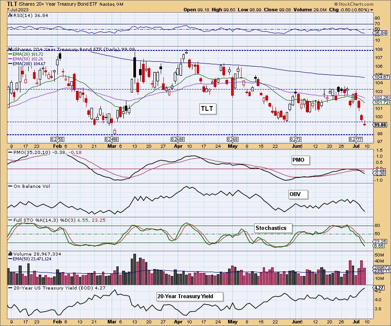Screen dimensions: 391x326
Task: Click the EMA(50) 102.26 legend entry
Action: pyautogui.click(x=26, y=59)
